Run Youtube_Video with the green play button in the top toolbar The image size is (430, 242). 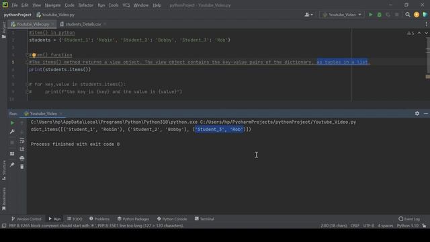tap(370, 15)
